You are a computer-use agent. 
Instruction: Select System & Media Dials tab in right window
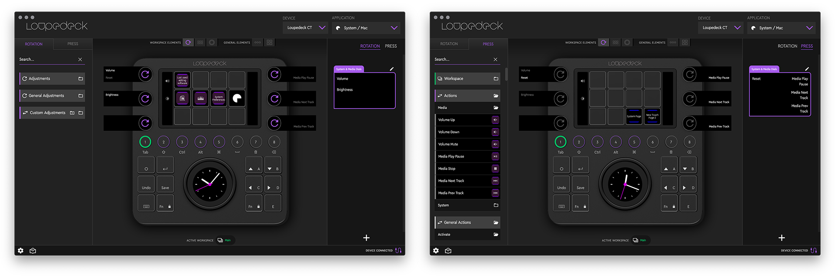tap(764, 69)
